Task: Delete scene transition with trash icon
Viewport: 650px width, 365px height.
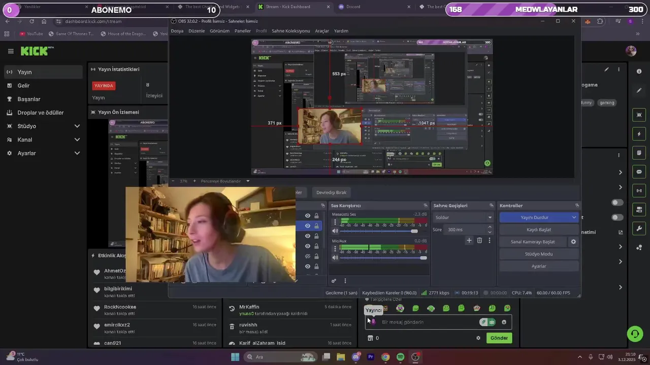Action: (x=479, y=240)
